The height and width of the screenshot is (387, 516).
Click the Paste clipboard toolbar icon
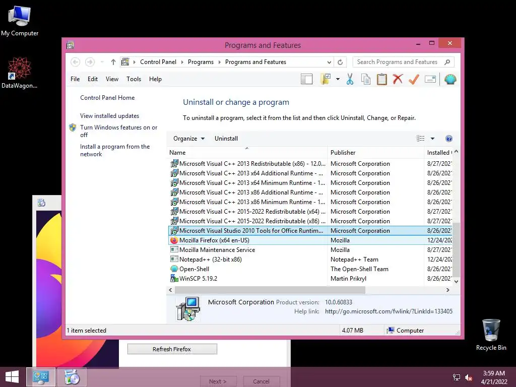pyautogui.click(x=382, y=79)
